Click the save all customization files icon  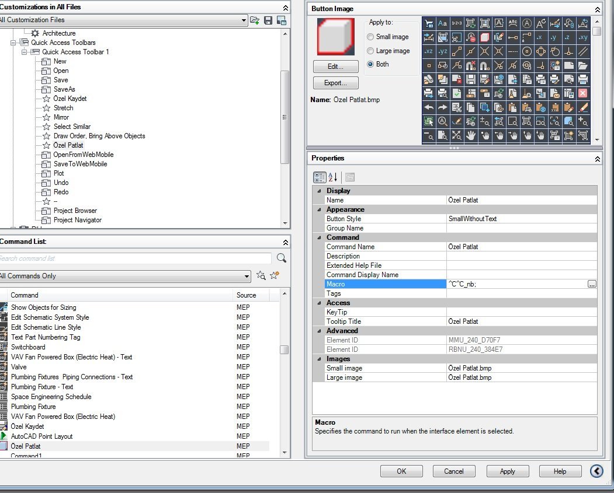[268, 20]
